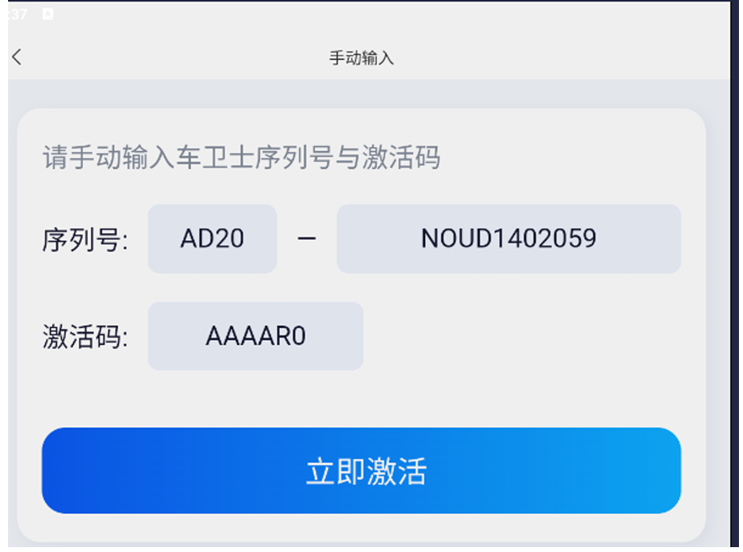
Task: Tap the back arrow icon
Action: 17,57
